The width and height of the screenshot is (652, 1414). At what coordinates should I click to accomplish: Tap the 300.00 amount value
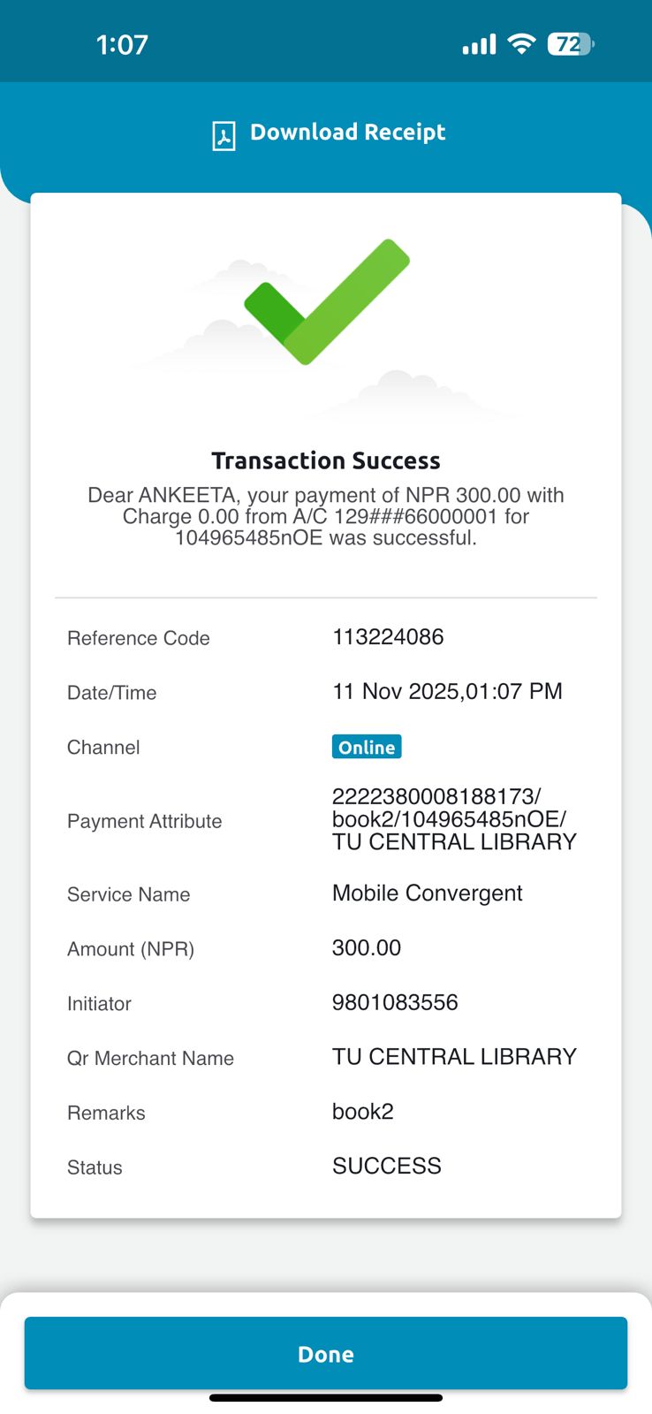[367, 948]
